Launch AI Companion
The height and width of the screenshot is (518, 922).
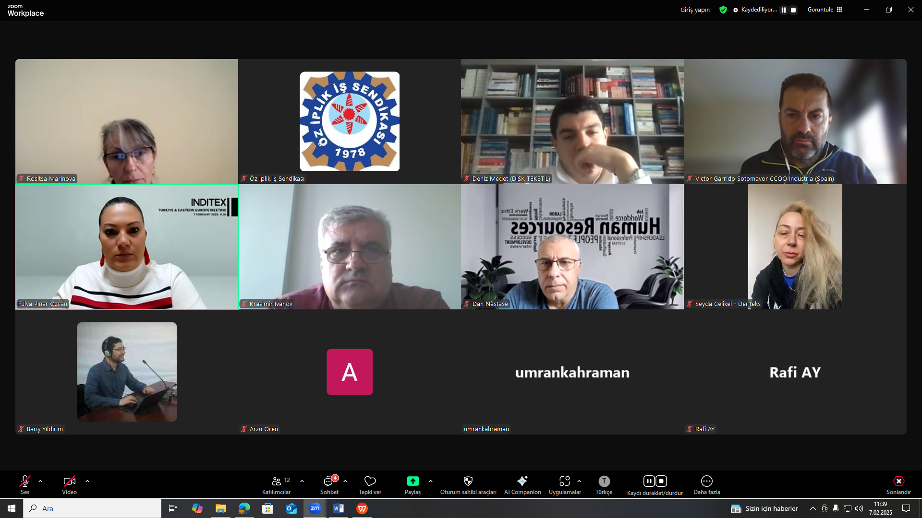click(522, 484)
